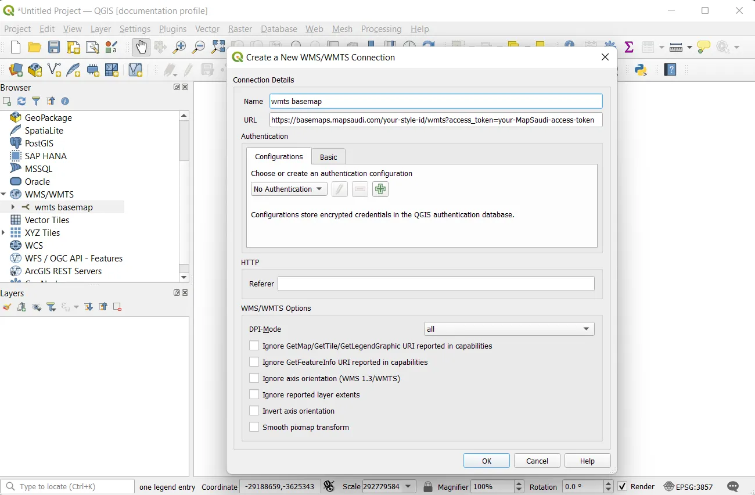Open the Python console icon

(641, 70)
